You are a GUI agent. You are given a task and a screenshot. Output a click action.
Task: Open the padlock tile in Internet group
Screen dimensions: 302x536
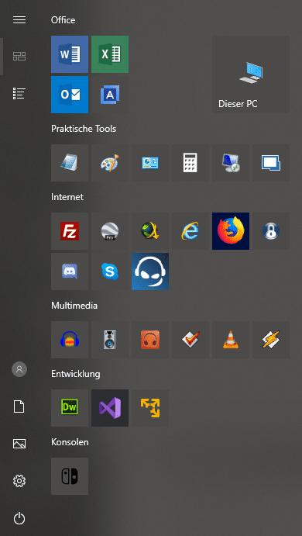click(271, 231)
